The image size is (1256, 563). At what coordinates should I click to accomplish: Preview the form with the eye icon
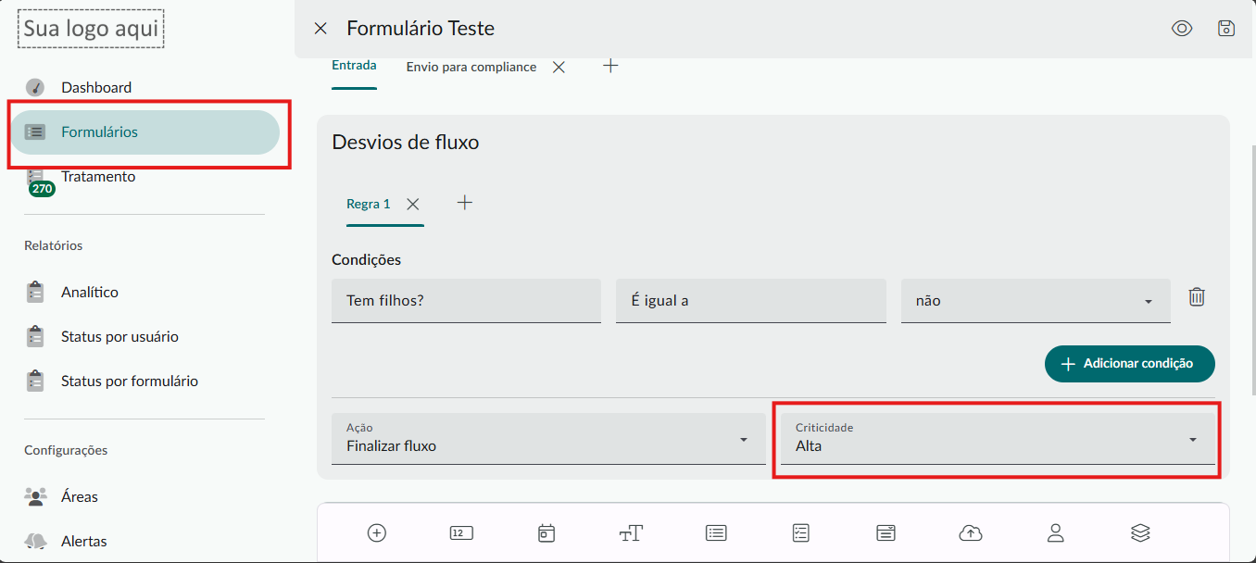(1182, 29)
